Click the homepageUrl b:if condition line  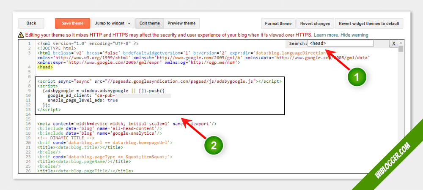[x=104, y=143]
